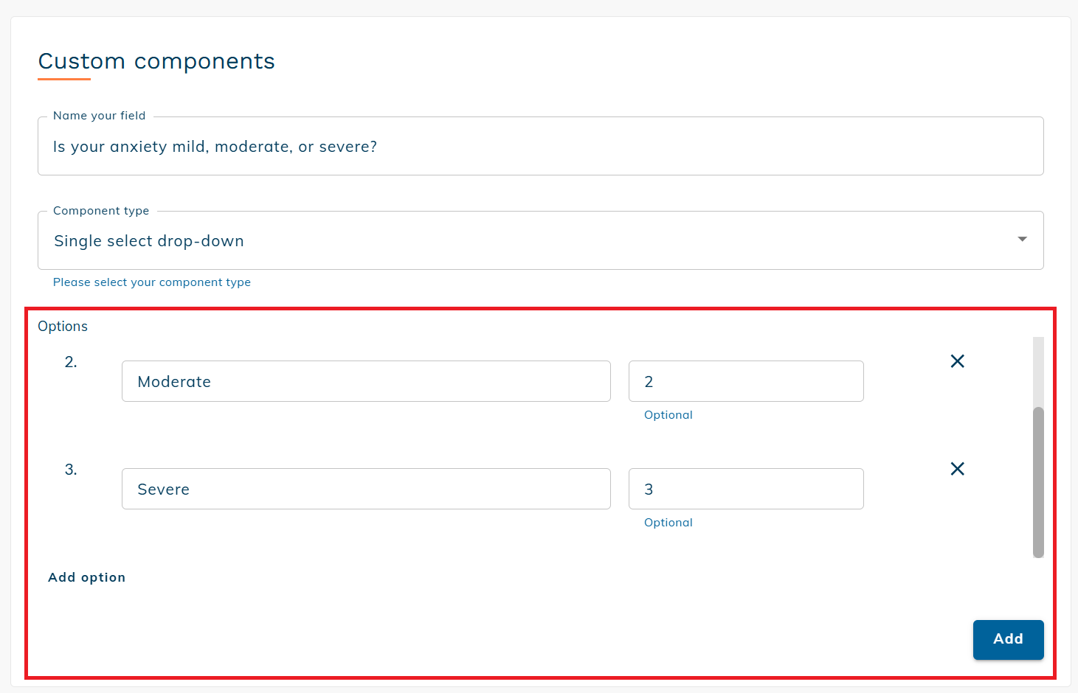1078x693 pixels.
Task: Click the Optional hint under value 2
Action: (668, 415)
